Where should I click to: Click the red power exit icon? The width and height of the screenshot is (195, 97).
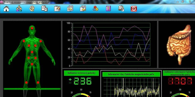point(134,9)
